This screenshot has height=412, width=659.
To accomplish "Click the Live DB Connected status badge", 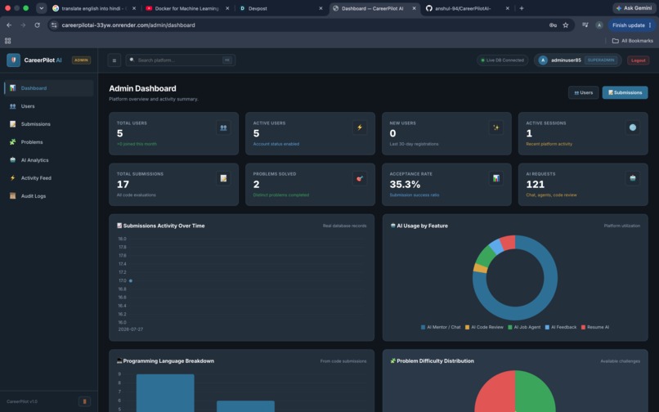I will click(502, 60).
